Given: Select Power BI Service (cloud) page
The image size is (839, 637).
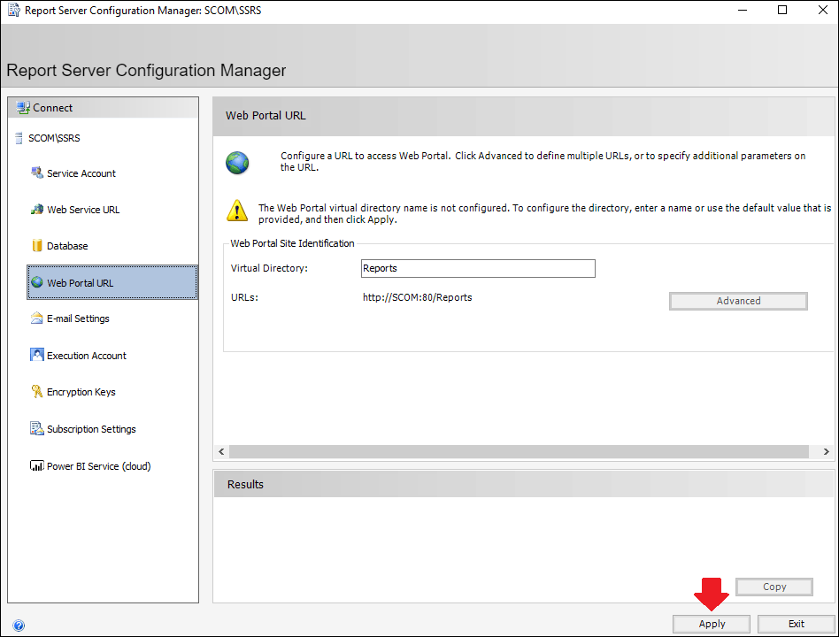Looking at the screenshot, I should click(x=99, y=466).
